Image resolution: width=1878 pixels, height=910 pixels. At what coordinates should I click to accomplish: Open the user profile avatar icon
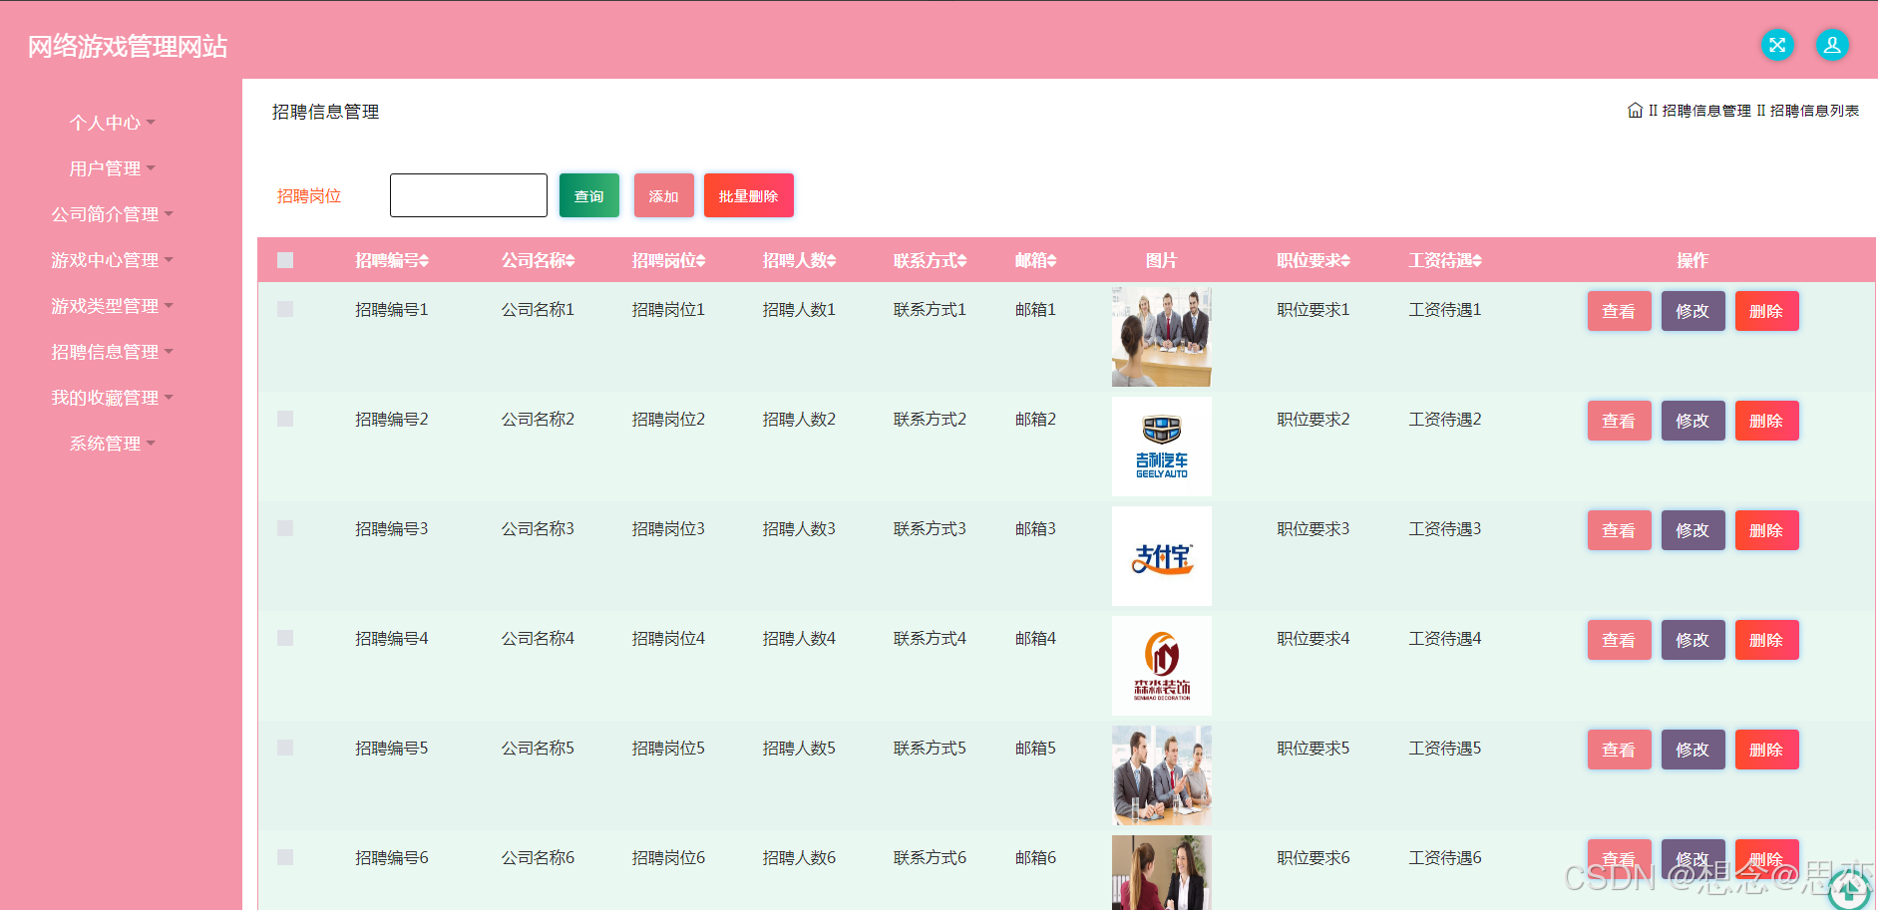click(1832, 45)
